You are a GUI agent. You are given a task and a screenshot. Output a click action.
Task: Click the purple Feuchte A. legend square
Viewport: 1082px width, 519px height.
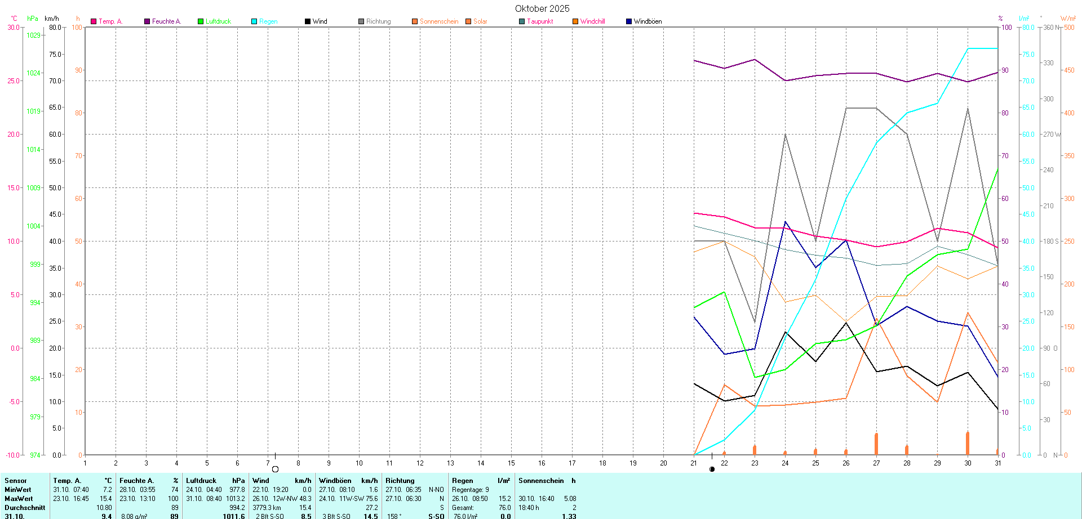click(x=147, y=21)
